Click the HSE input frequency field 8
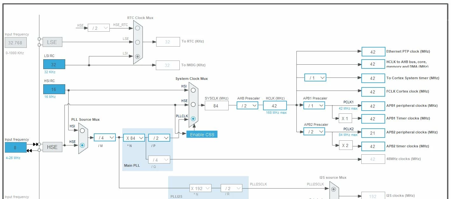 (x=16, y=147)
